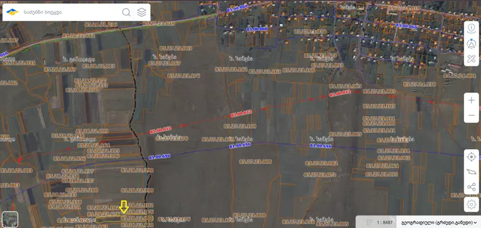481x228 pixels.
Task: Select parcel label 85.28.22.396
Action: 103,156
